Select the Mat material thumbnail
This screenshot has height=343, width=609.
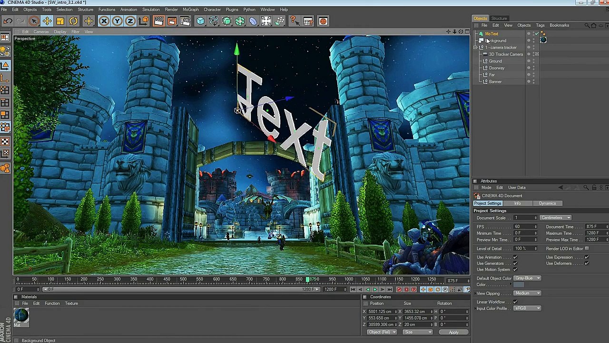point(21,315)
